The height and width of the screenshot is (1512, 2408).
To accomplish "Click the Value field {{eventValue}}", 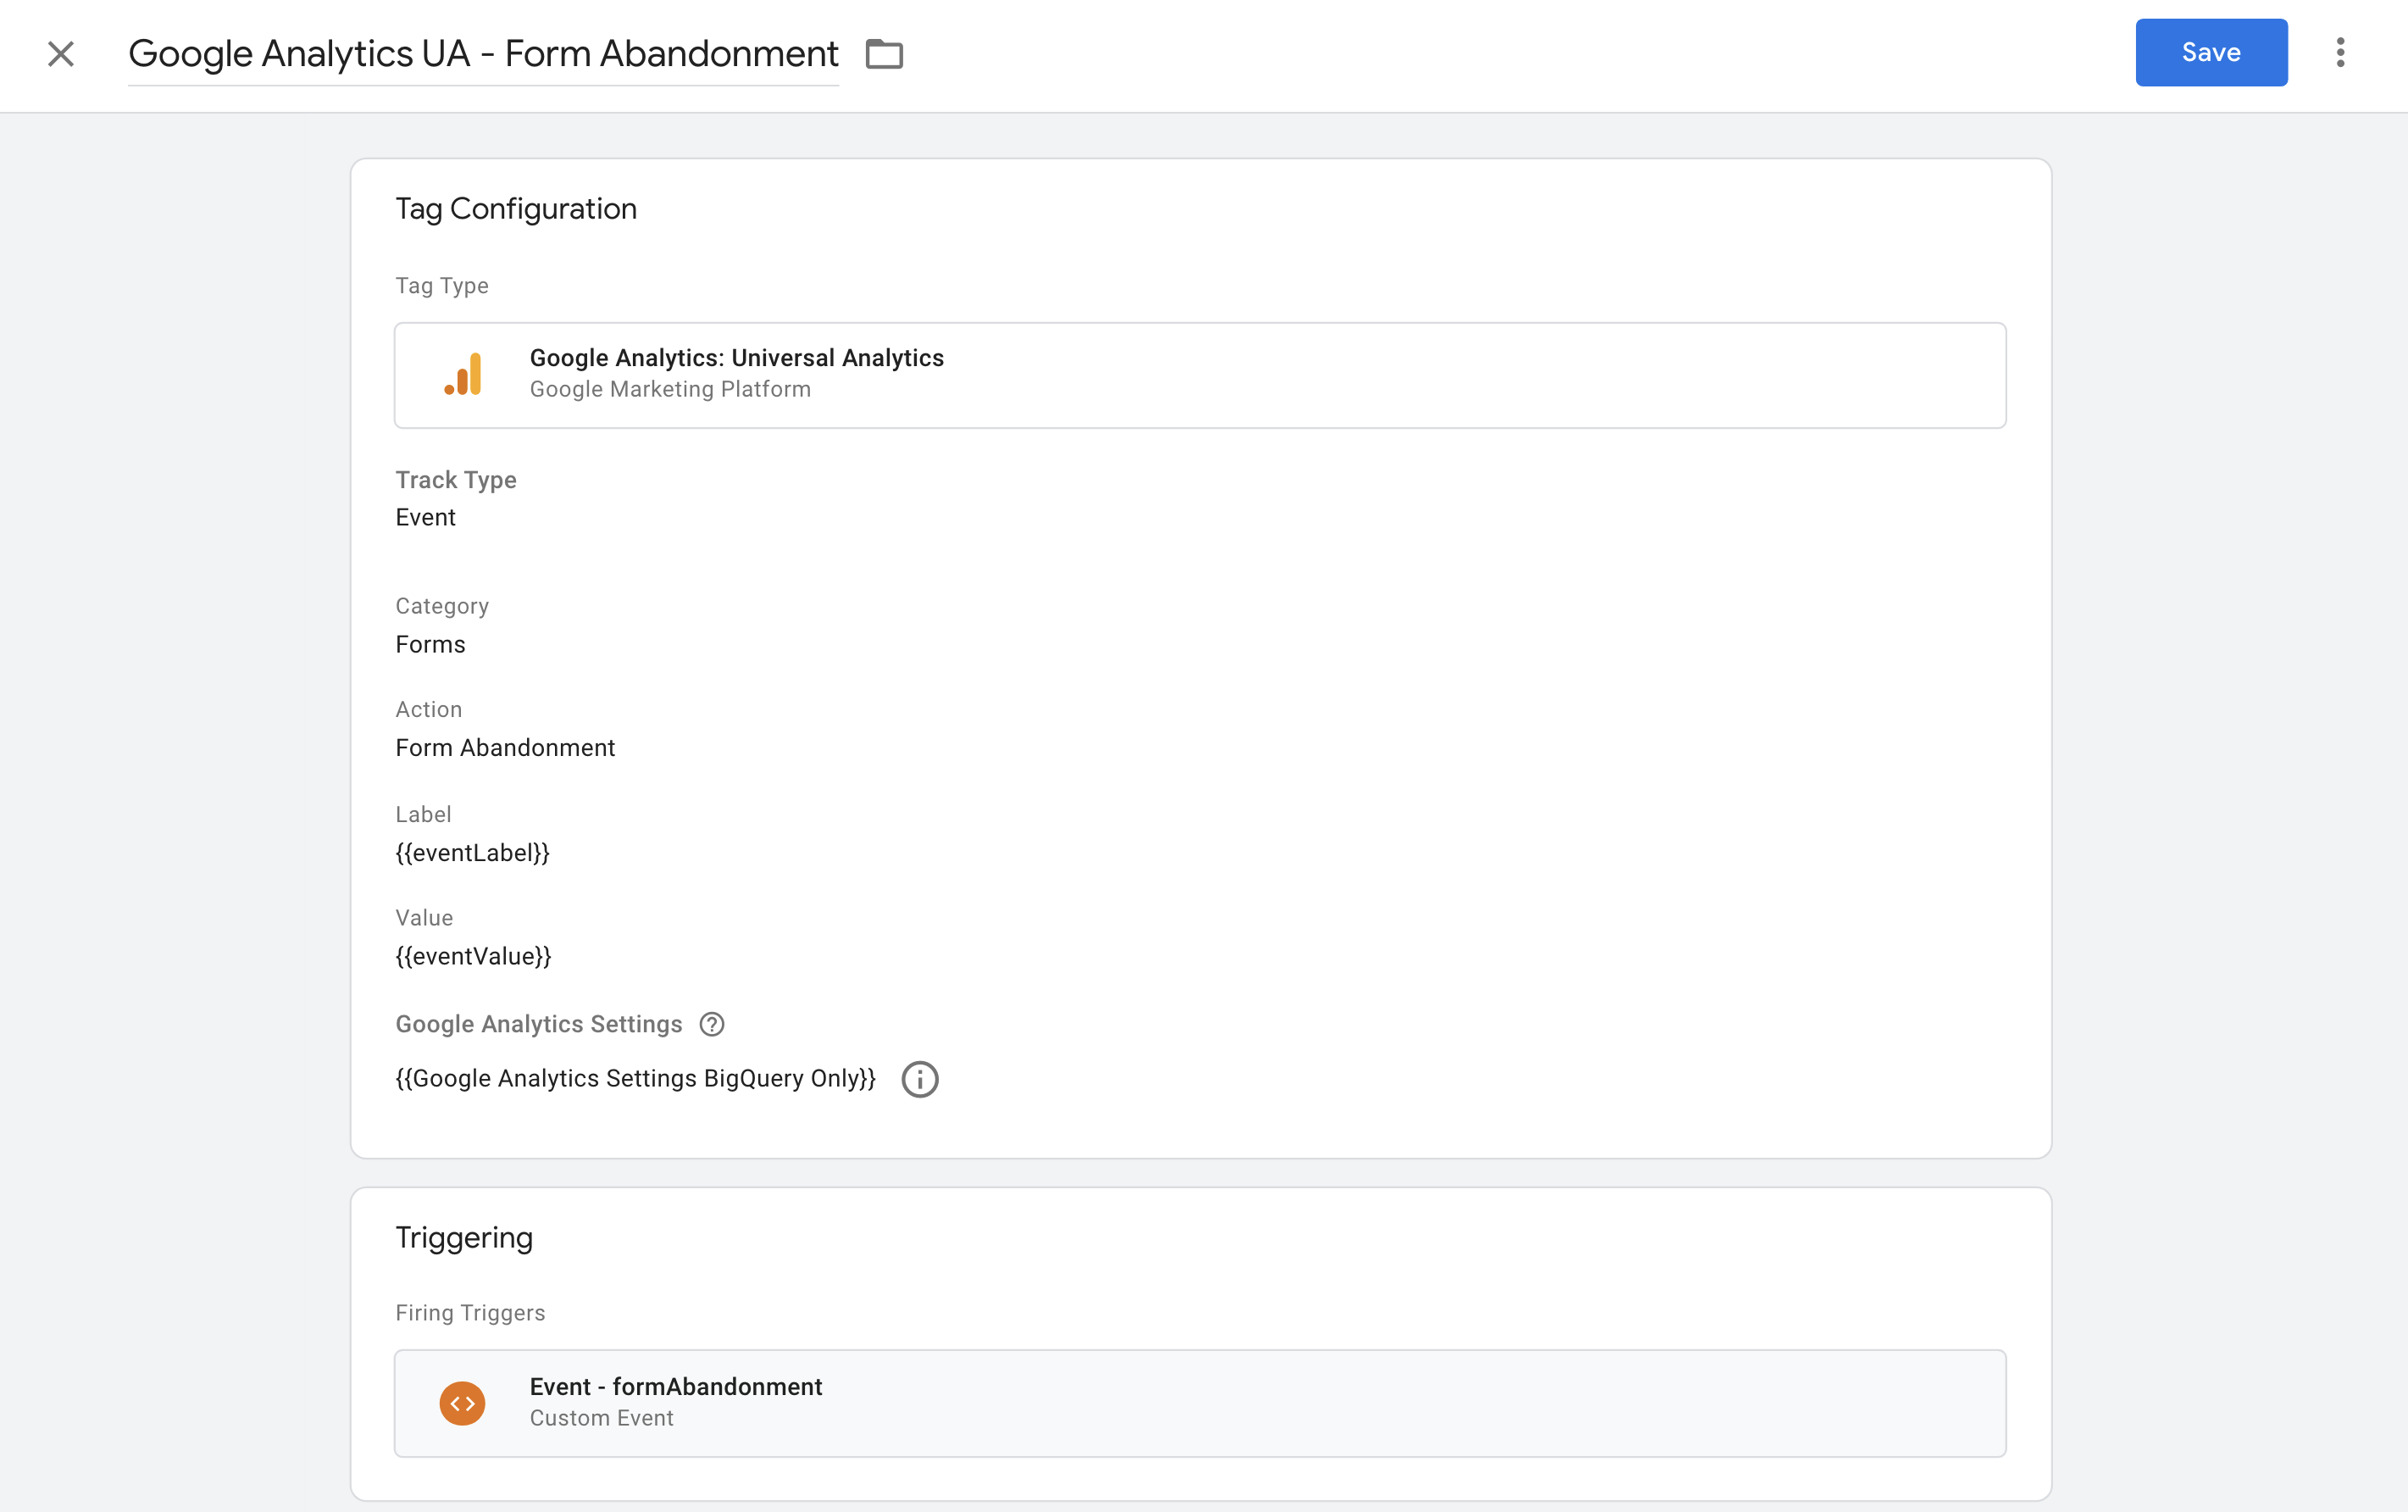I will 473,956.
